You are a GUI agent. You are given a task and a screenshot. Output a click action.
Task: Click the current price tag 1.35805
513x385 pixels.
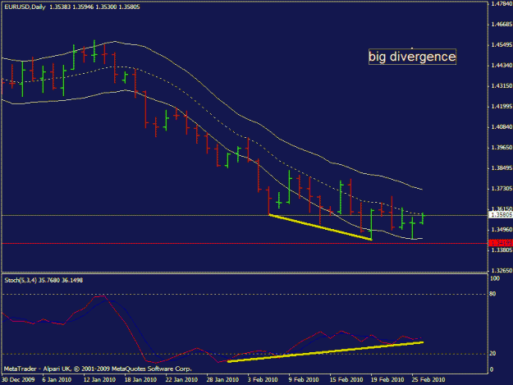coord(501,215)
